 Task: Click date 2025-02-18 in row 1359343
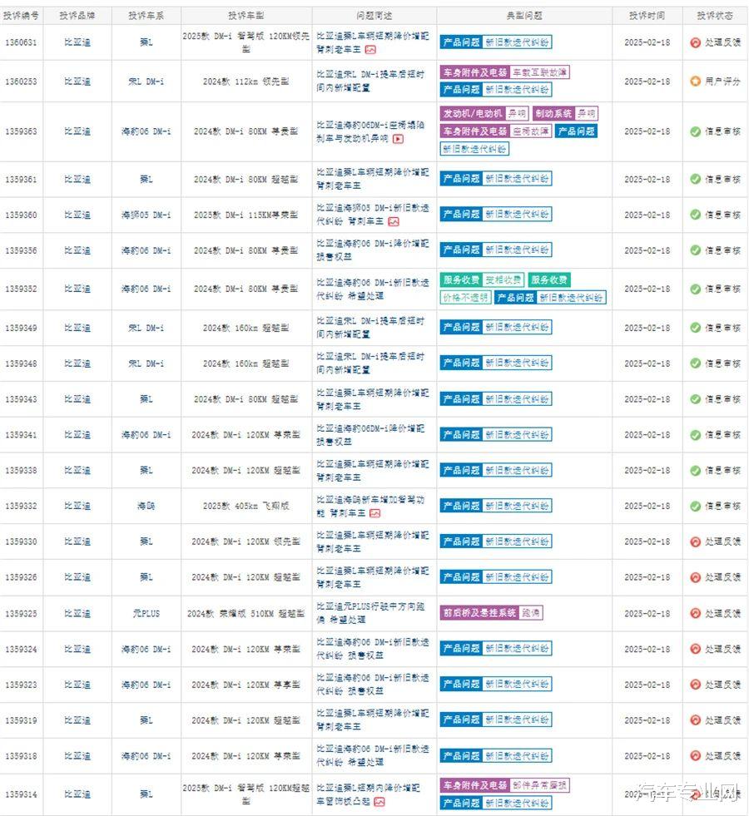point(647,399)
